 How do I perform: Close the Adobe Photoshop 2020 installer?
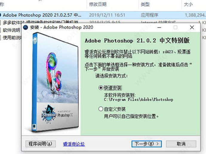[x=192, y=27]
